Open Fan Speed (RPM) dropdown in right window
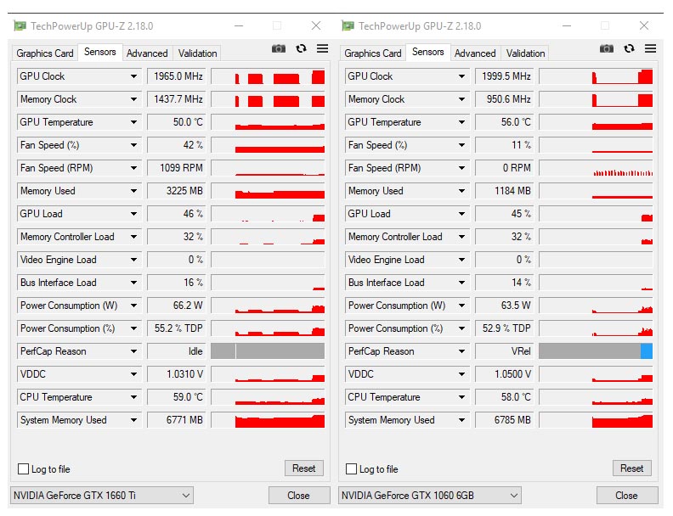 461,168
